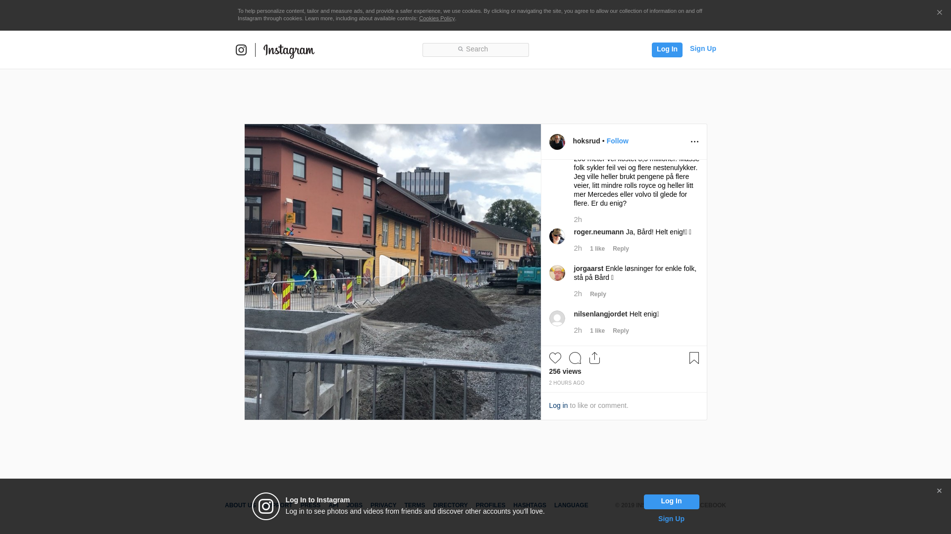Open the Privacy footer link
Viewport: 951px width, 534px height.
(383, 505)
